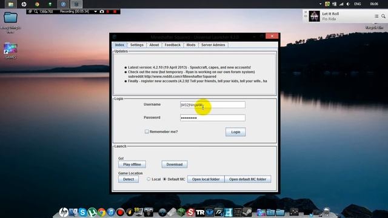
Task: Open the Feedback tab
Action: tap(172, 45)
